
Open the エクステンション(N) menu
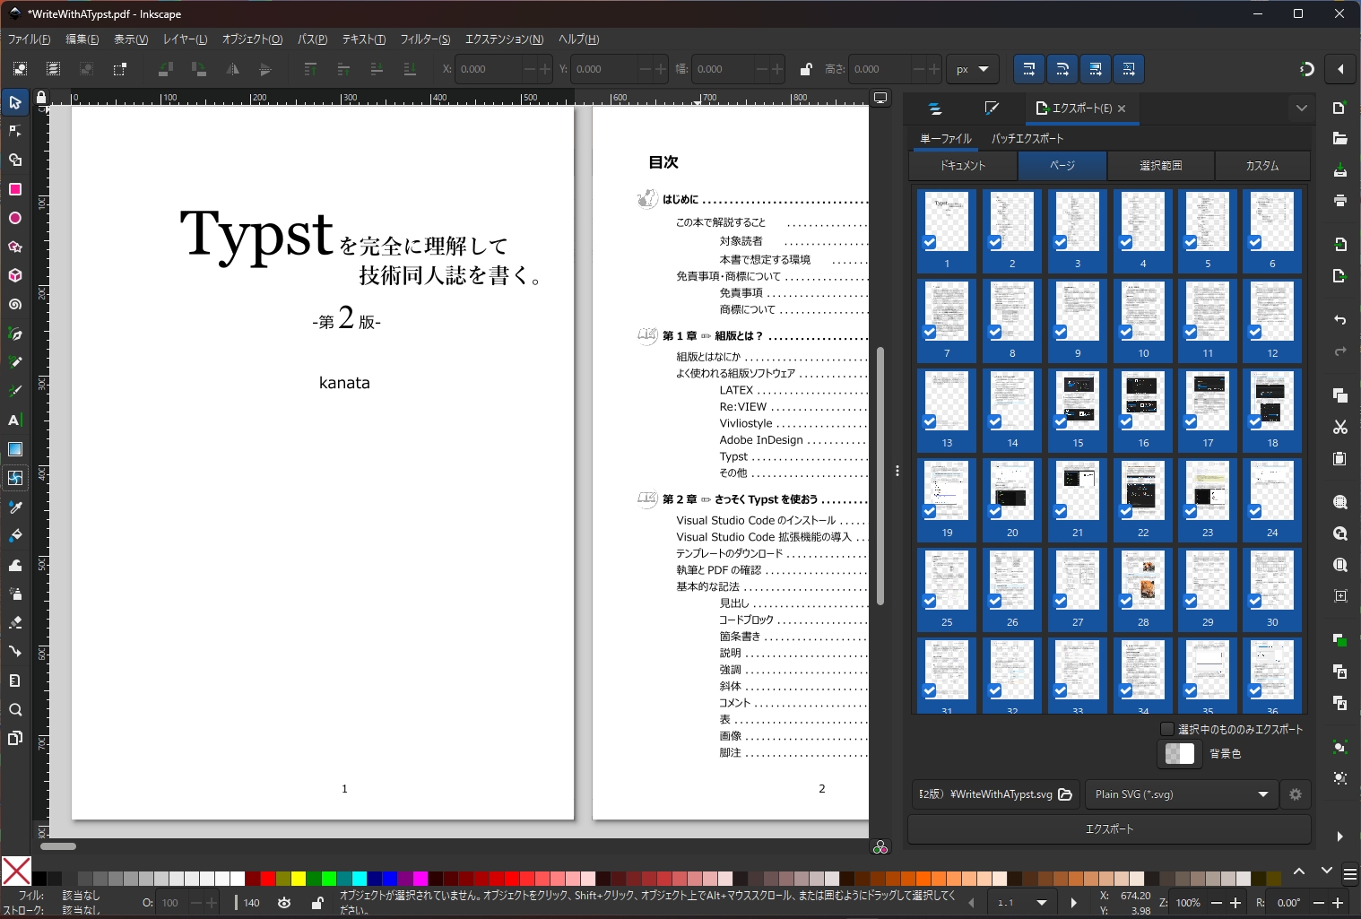tap(504, 39)
